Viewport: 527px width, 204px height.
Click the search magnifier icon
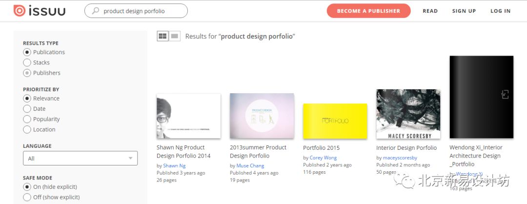pos(95,11)
